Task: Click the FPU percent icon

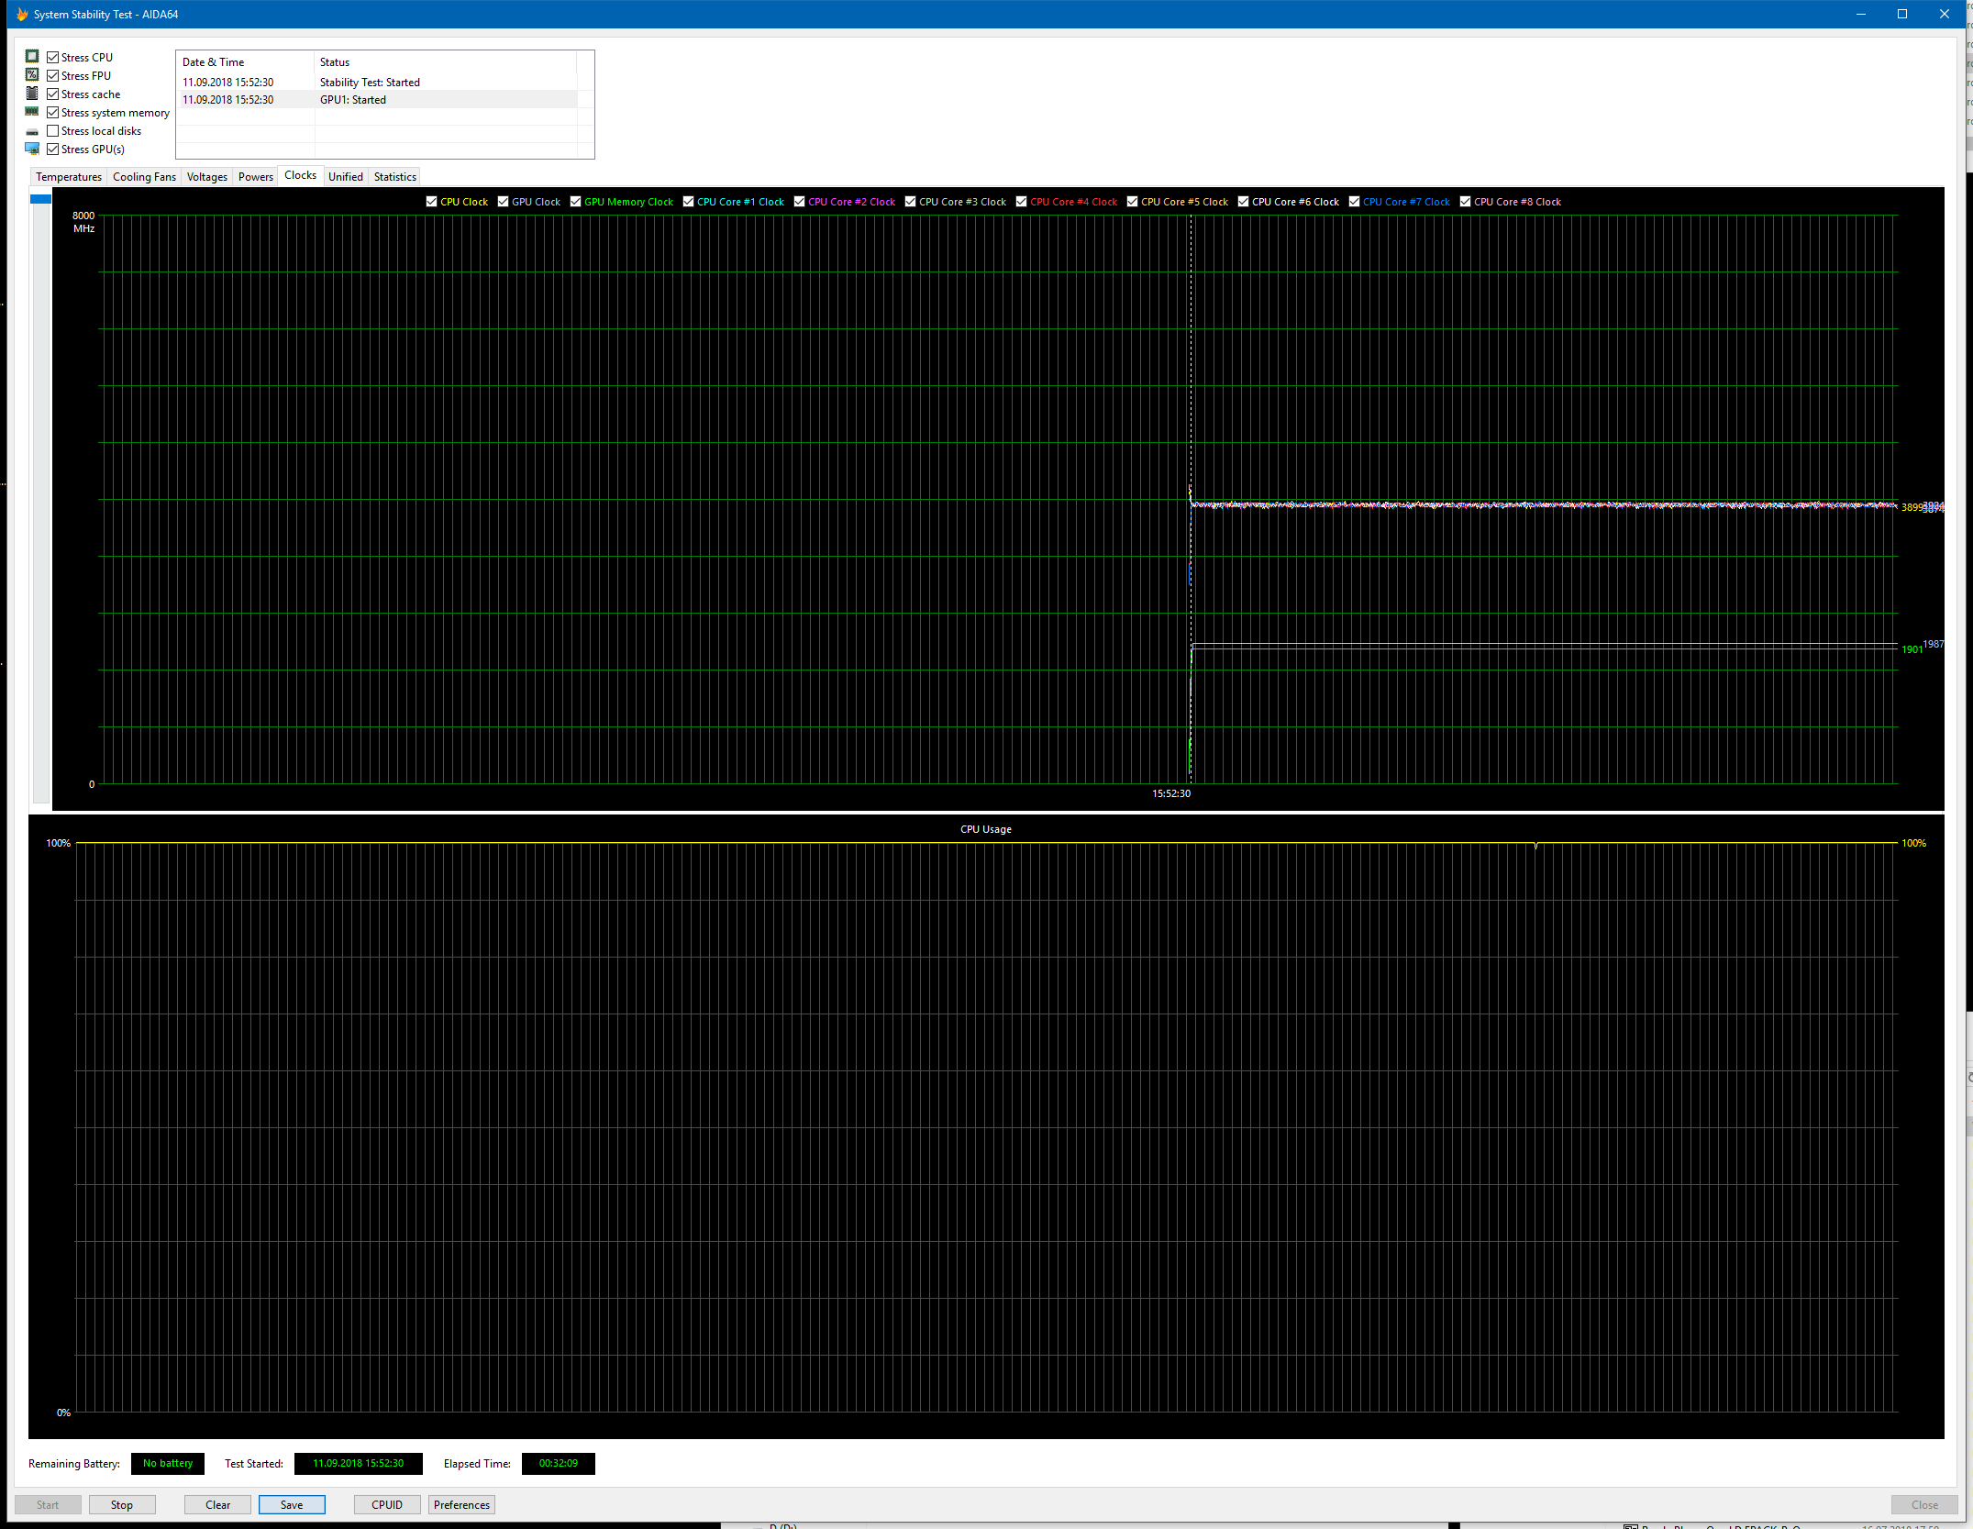Action: click(32, 75)
